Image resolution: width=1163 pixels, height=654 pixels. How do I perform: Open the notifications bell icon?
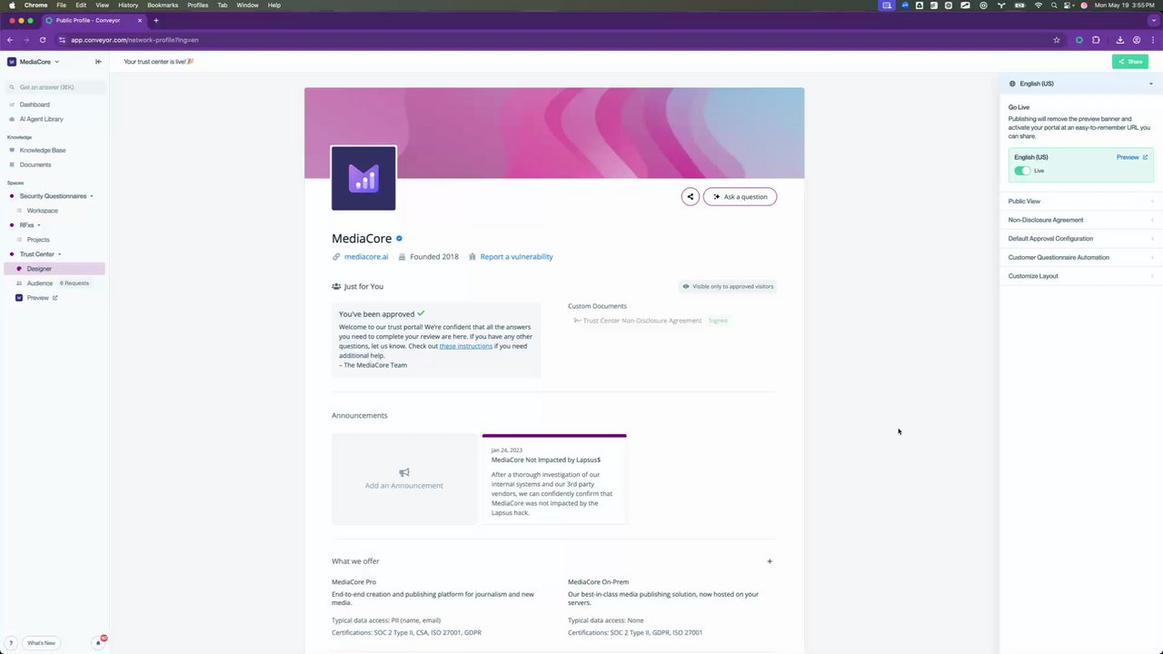pos(98,643)
